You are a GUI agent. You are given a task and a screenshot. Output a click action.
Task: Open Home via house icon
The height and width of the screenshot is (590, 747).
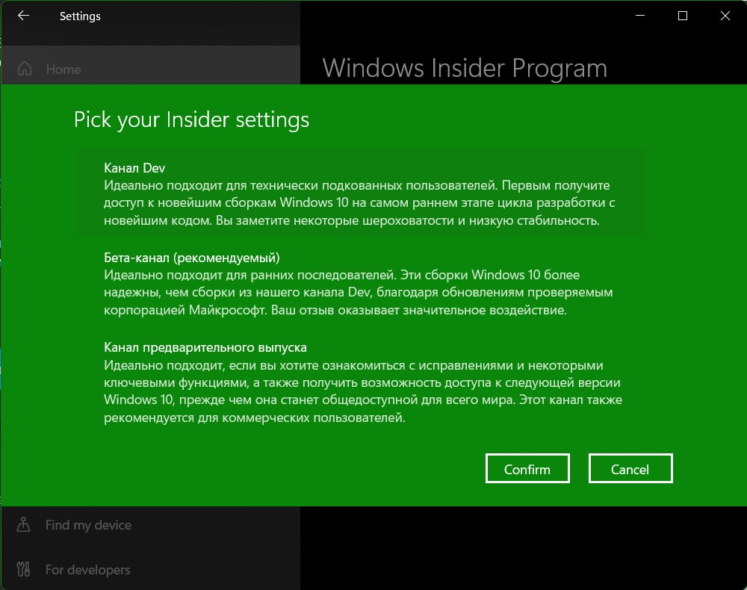[x=25, y=69]
